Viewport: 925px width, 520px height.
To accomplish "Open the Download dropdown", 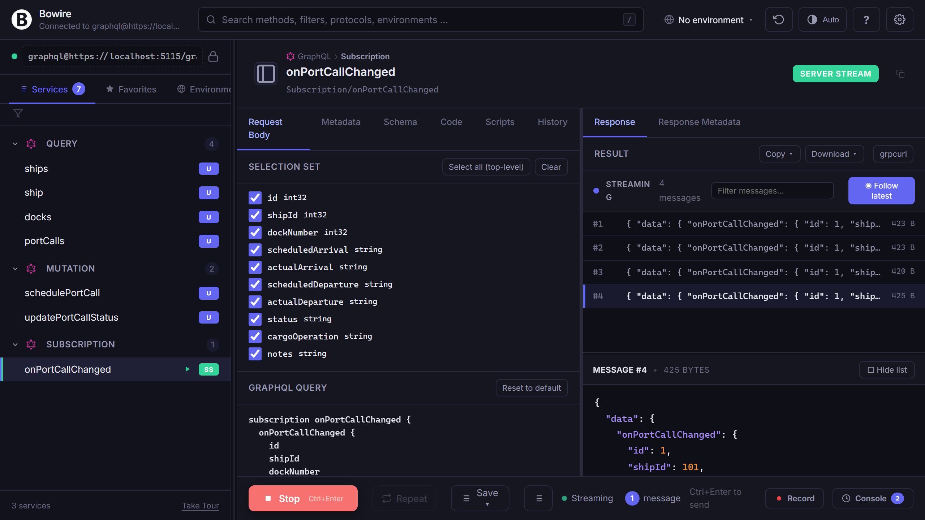I will (x=834, y=154).
